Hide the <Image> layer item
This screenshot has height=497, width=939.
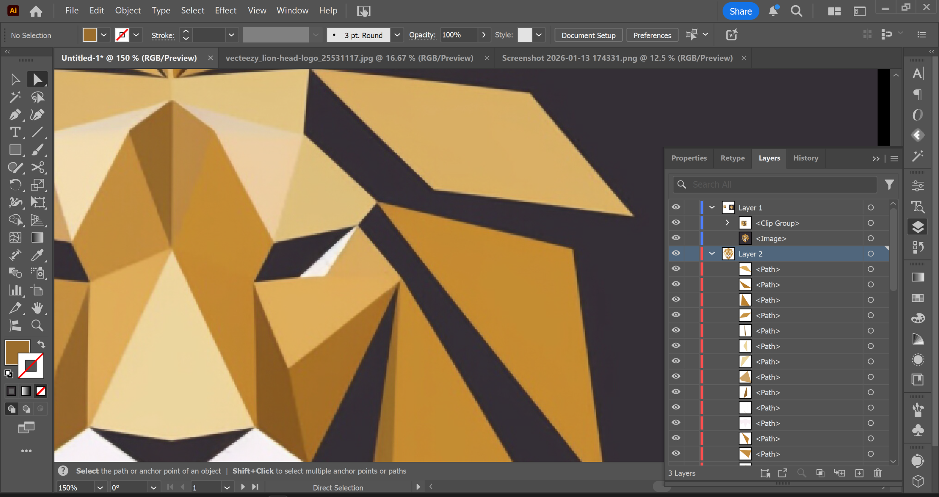point(676,238)
